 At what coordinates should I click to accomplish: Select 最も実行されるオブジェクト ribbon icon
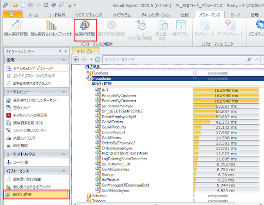52,28
